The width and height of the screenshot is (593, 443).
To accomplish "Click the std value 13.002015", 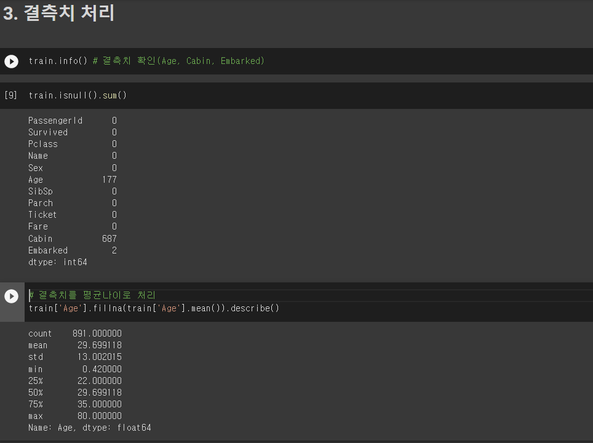I will (x=100, y=357).
